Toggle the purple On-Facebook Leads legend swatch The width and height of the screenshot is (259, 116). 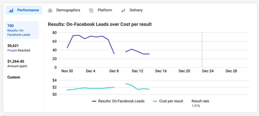(x=94, y=101)
